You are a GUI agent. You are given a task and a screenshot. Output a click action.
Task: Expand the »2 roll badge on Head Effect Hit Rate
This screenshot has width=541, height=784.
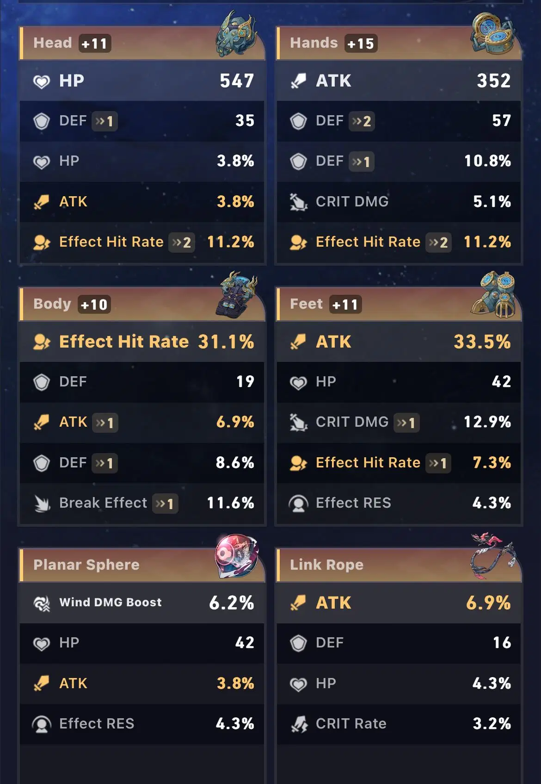181,243
